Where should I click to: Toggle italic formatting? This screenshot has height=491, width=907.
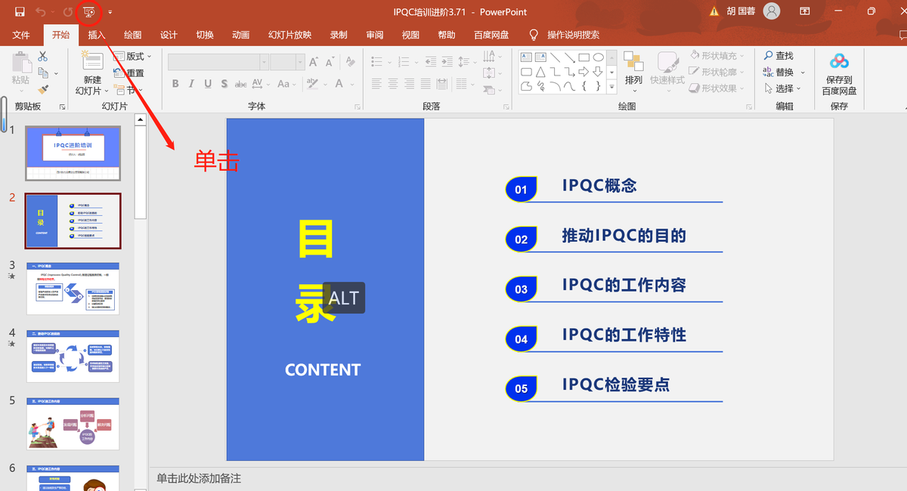click(191, 84)
